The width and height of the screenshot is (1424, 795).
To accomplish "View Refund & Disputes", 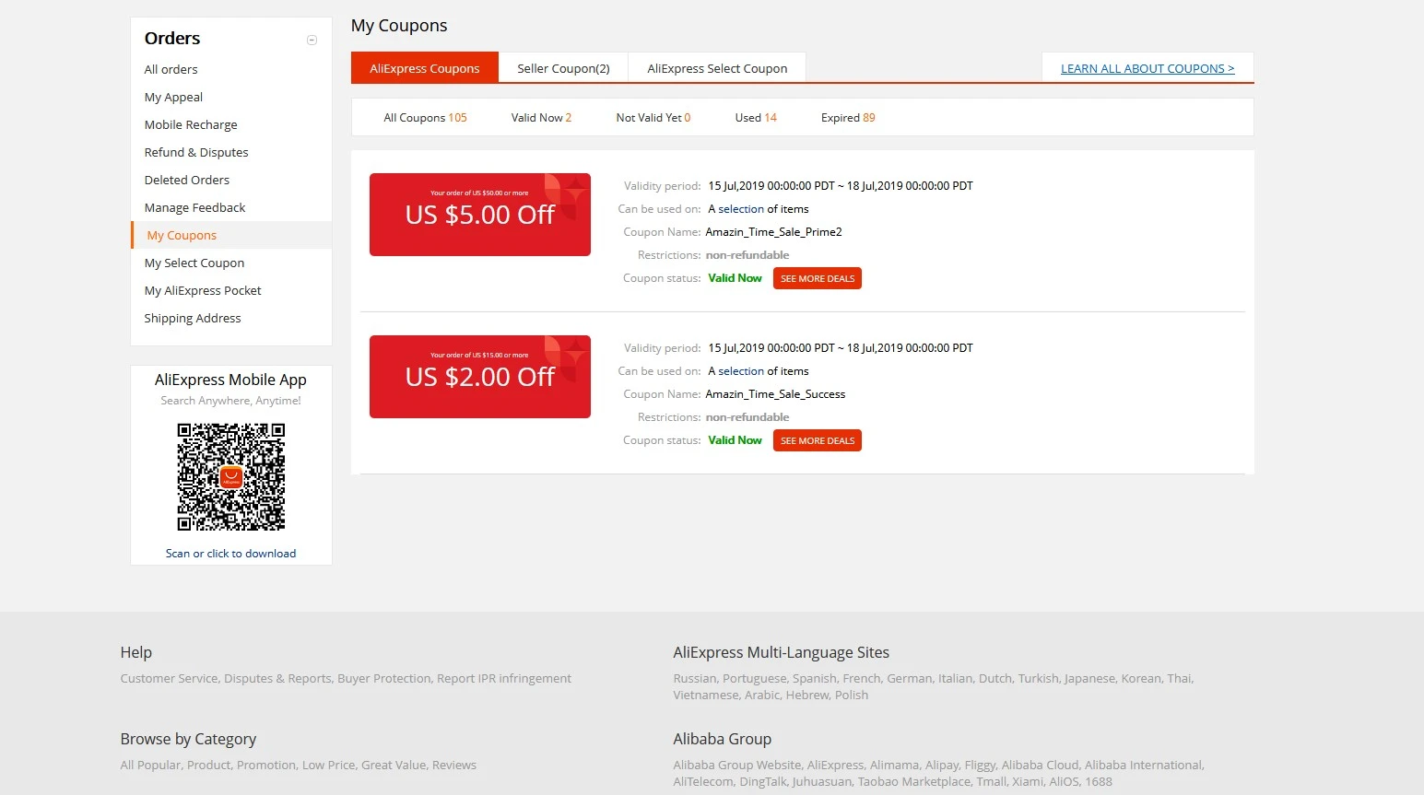I will coord(196,152).
